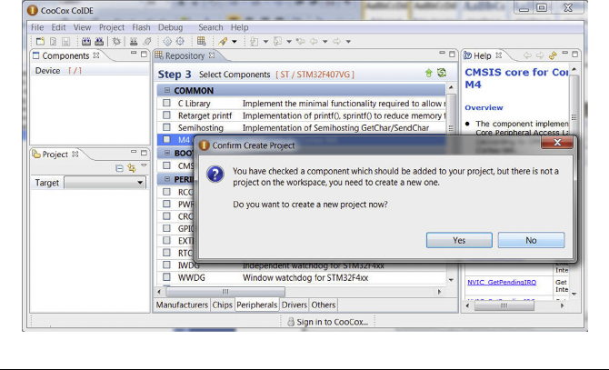Open the Repository grid toolbar icon
This screenshot has width=609, height=370.
point(201,41)
